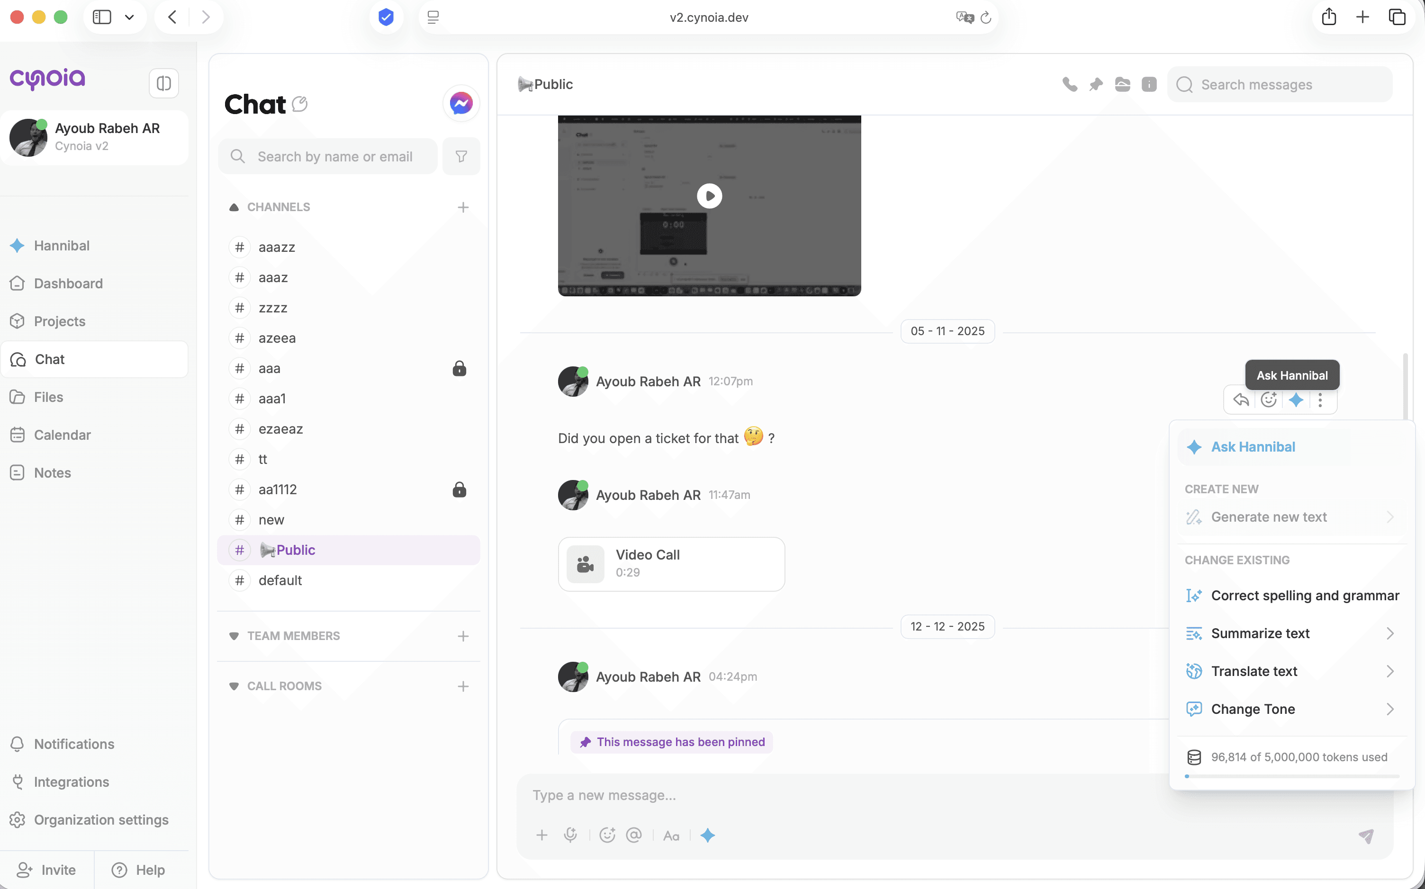Viewport: 1425px width, 889px height.
Task: Click the Invite button
Action: [47, 870]
